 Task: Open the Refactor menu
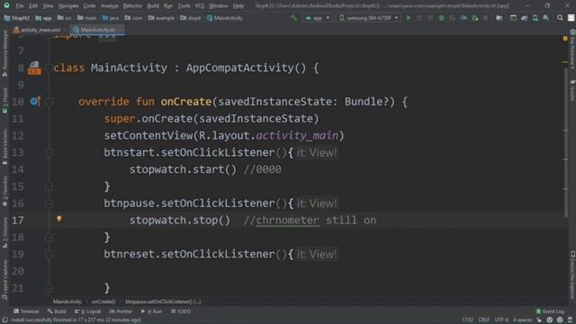click(x=132, y=6)
